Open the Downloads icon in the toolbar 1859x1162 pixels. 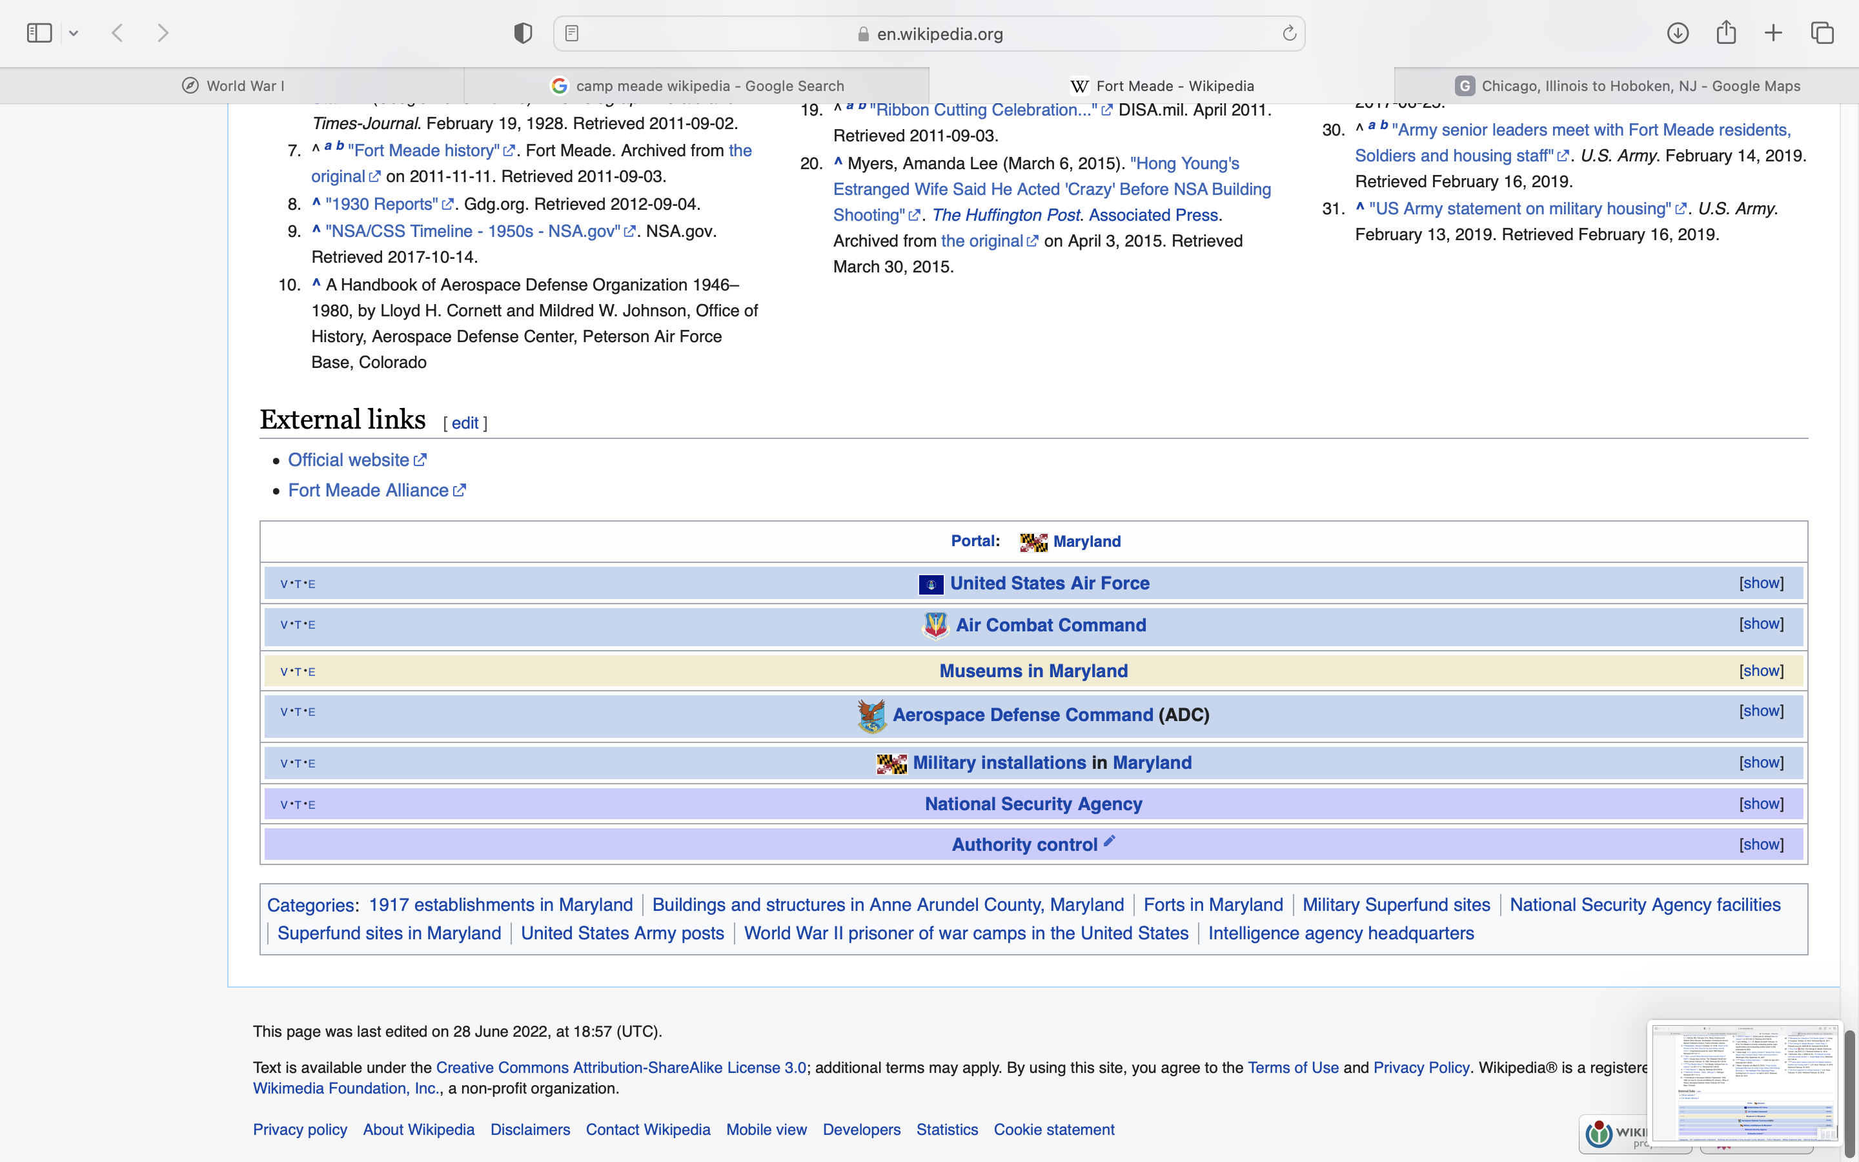[x=1677, y=33]
